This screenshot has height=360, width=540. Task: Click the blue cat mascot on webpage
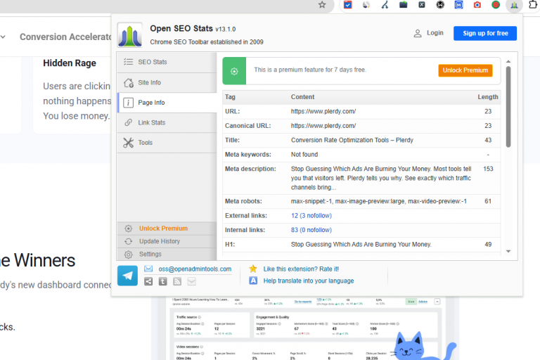[423, 346]
